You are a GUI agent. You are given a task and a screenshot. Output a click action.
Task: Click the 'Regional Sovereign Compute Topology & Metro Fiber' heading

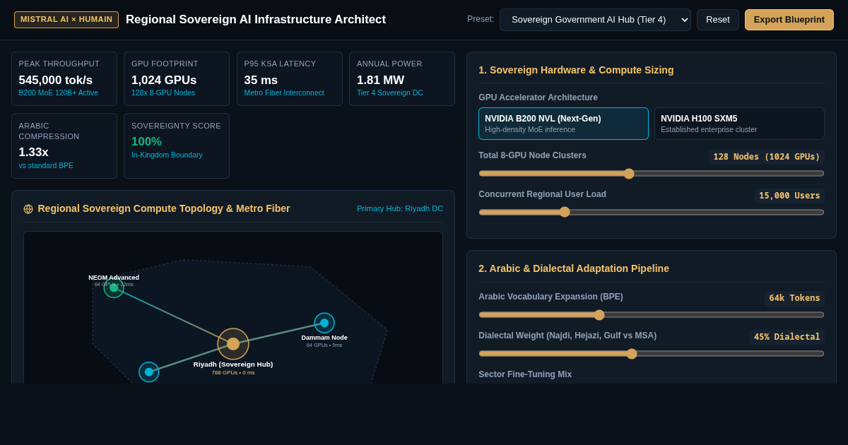[x=164, y=208]
